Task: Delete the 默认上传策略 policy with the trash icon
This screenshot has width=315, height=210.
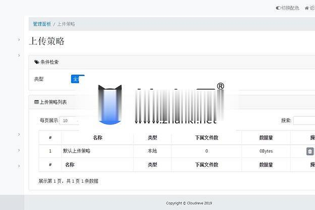Action: [310, 151]
